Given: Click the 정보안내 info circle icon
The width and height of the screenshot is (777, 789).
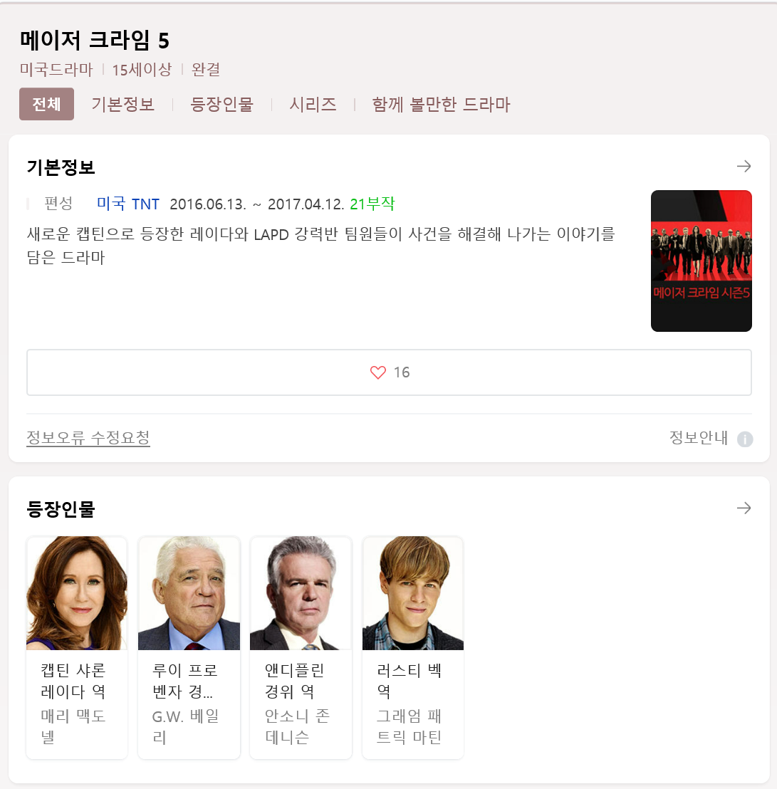Looking at the screenshot, I should (745, 439).
